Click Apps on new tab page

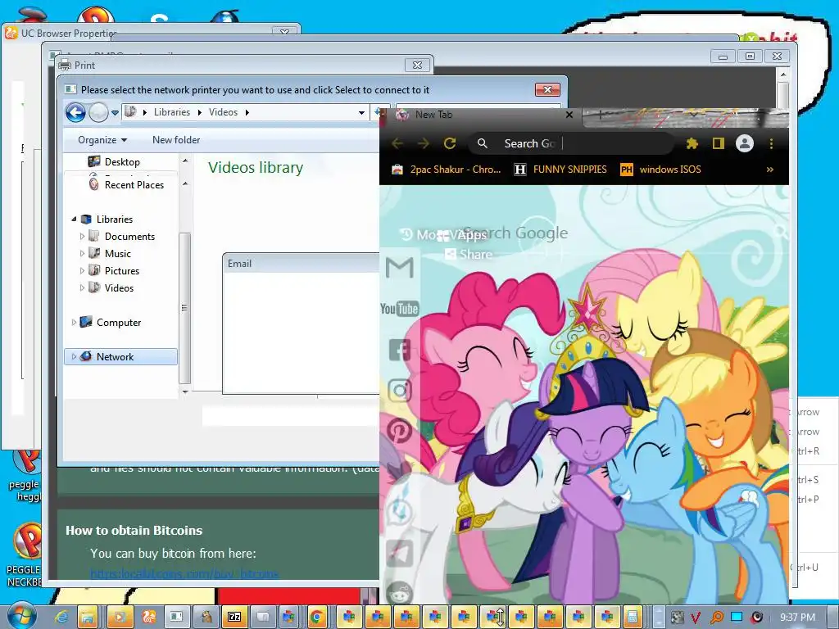(462, 235)
